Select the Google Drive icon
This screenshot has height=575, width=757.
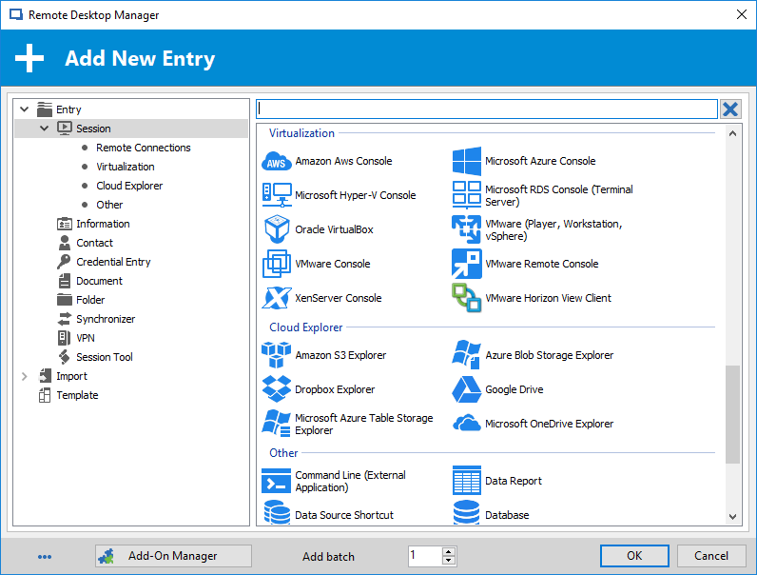click(466, 389)
